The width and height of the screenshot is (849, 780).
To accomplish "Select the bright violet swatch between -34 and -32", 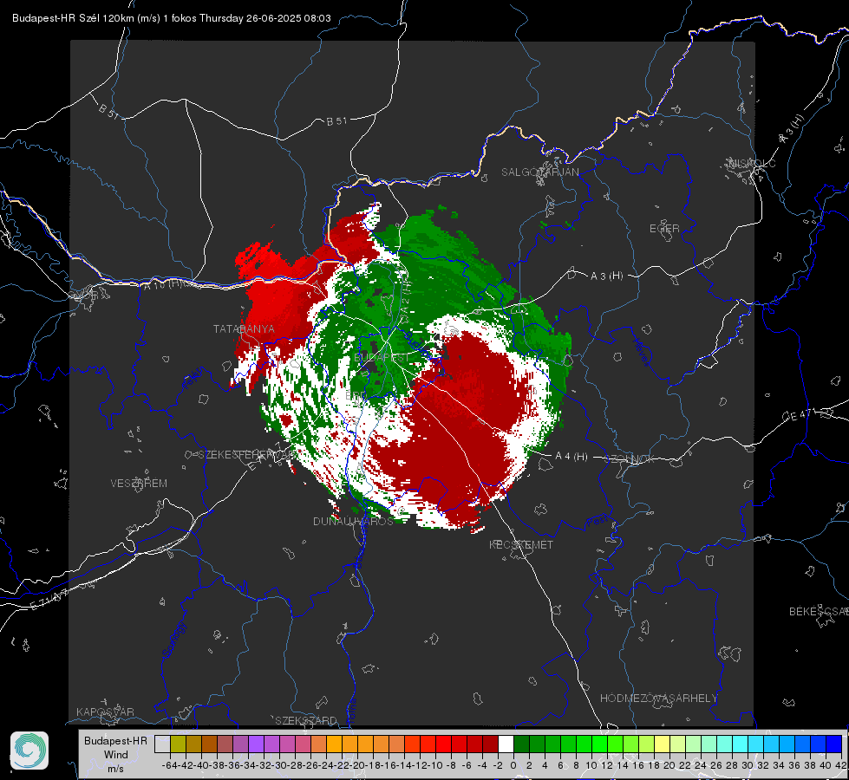I will tap(256, 744).
